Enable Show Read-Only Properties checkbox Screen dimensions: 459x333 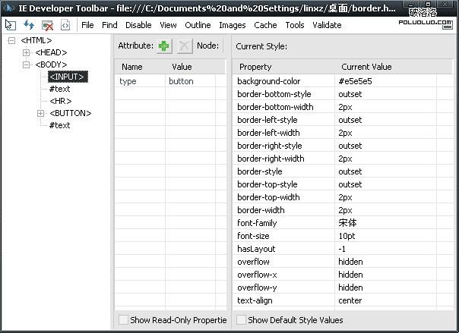tap(123, 321)
